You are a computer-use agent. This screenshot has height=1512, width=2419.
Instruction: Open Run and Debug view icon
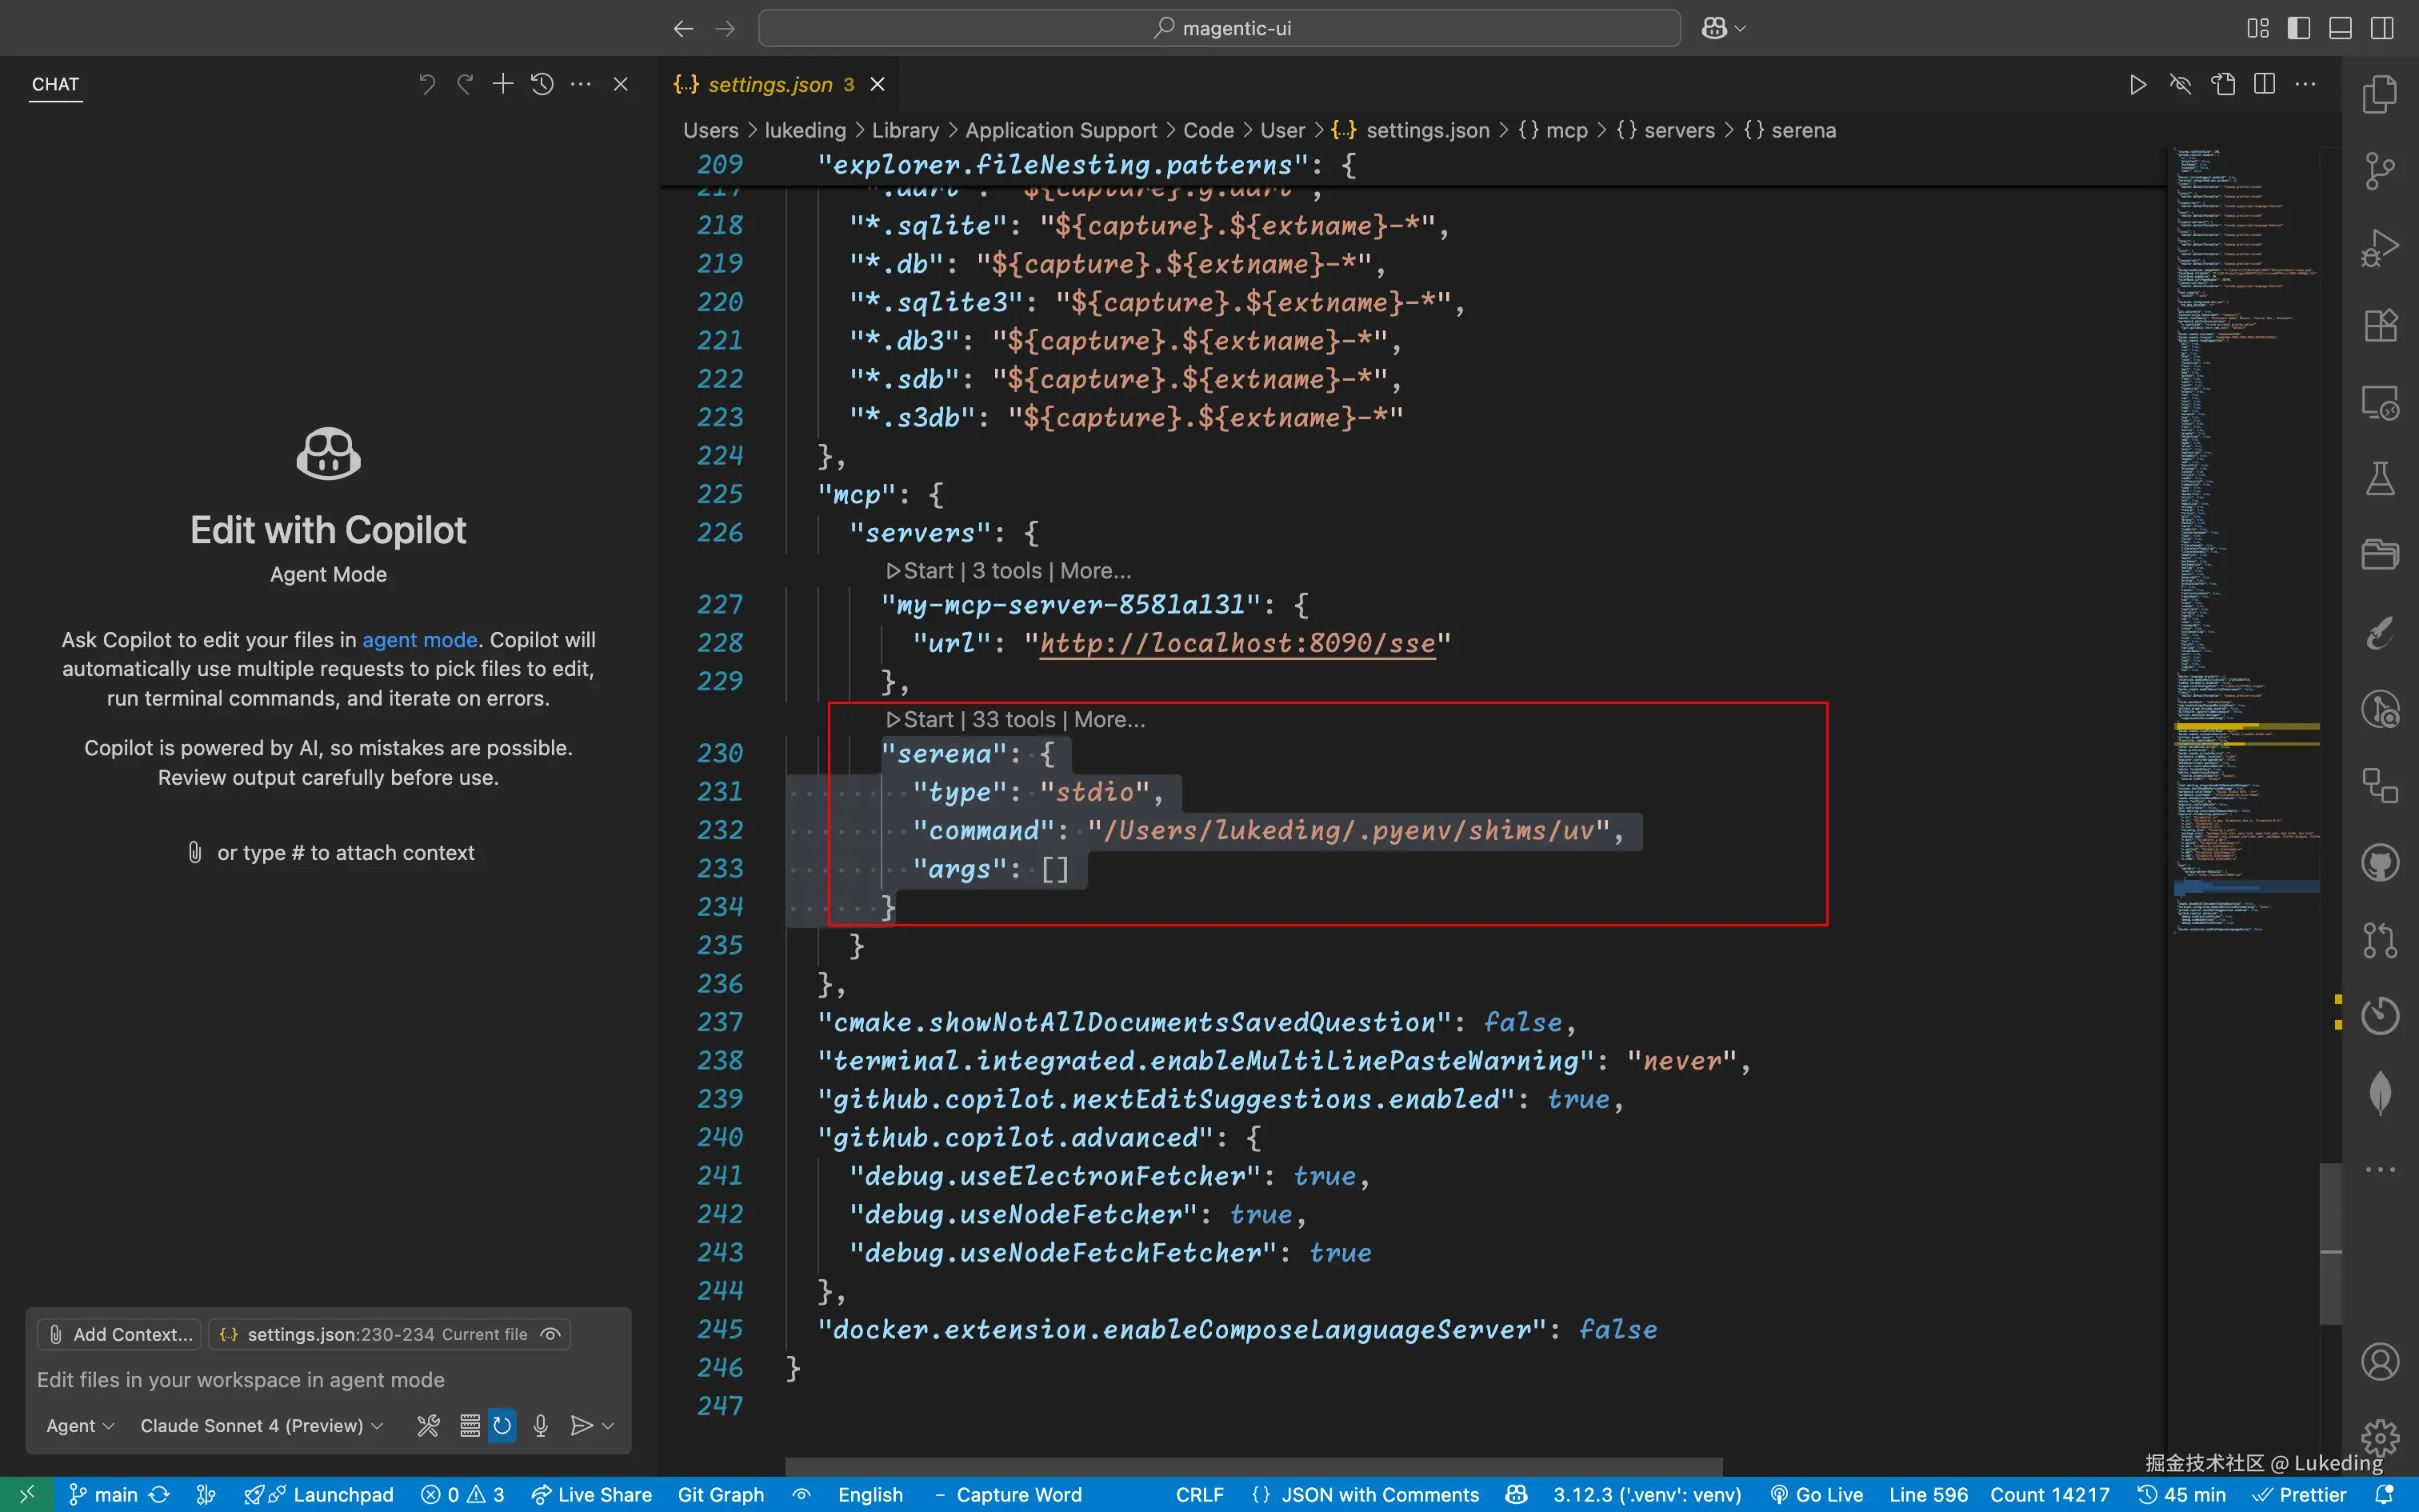(2379, 248)
